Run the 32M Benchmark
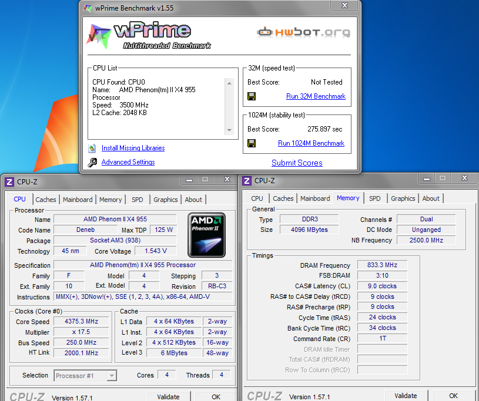This screenshot has width=479, height=401. [x=316, y=96]
